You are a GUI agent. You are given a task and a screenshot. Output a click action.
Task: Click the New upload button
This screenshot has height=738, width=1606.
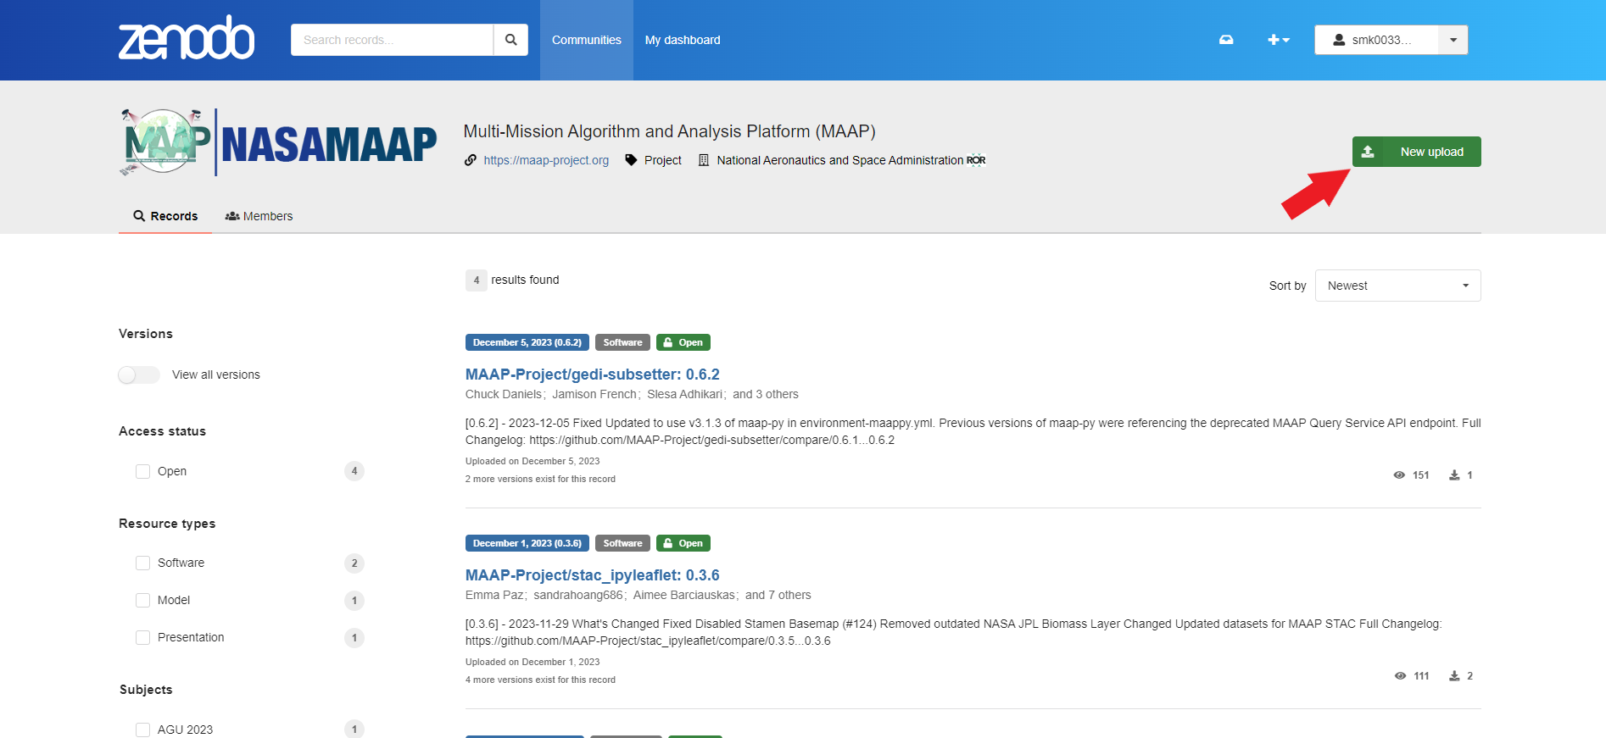[x=1416, y=152]
